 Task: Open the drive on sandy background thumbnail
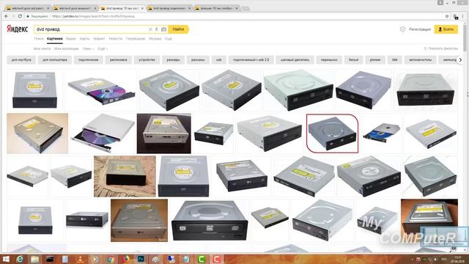(125, 176)
